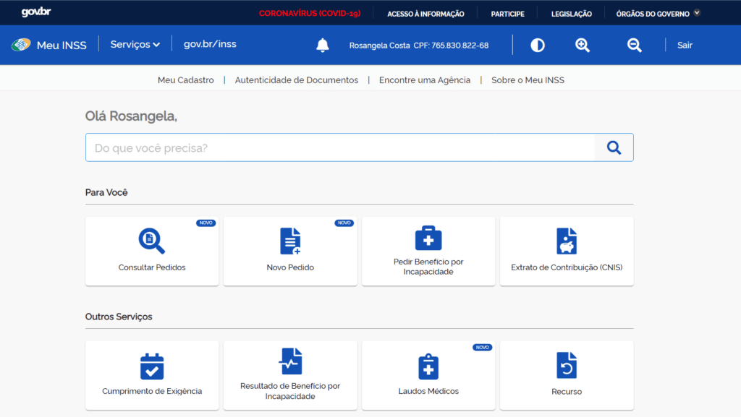
Task: Click the Cumprimento de Exigência calendar icon
Action: coord(152,366)
